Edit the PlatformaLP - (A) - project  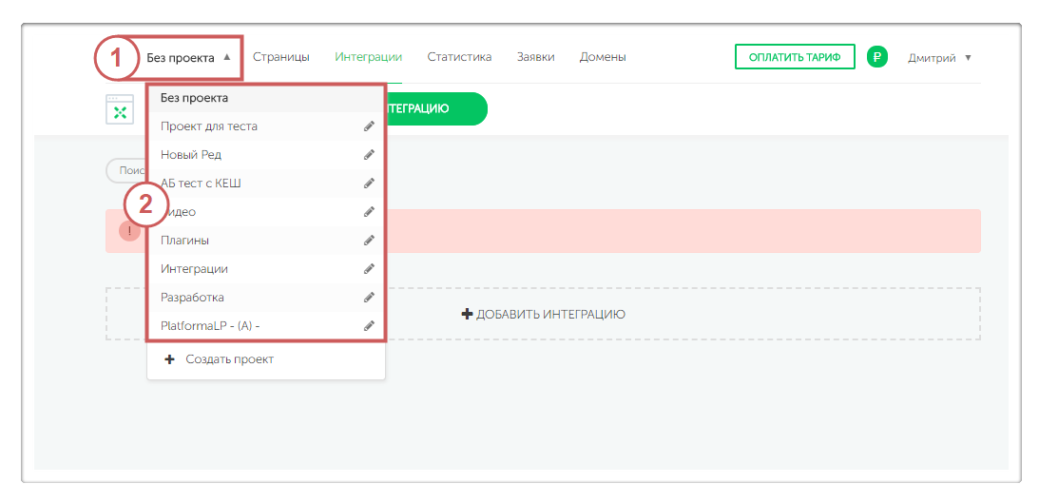[369, 326]
